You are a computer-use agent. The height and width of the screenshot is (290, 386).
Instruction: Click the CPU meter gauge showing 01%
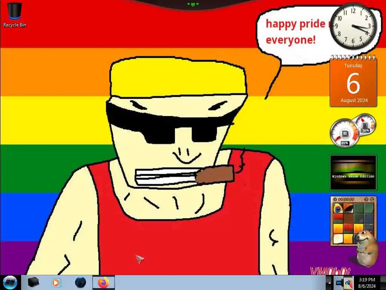click(344, 133)
